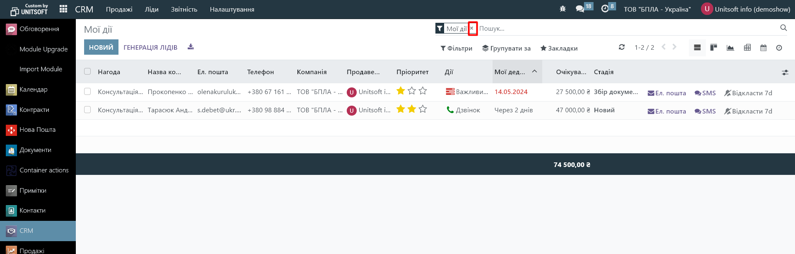795x254 pixels.
Task: Expand the Фільтри dropdown
Action: pos(456,48)
